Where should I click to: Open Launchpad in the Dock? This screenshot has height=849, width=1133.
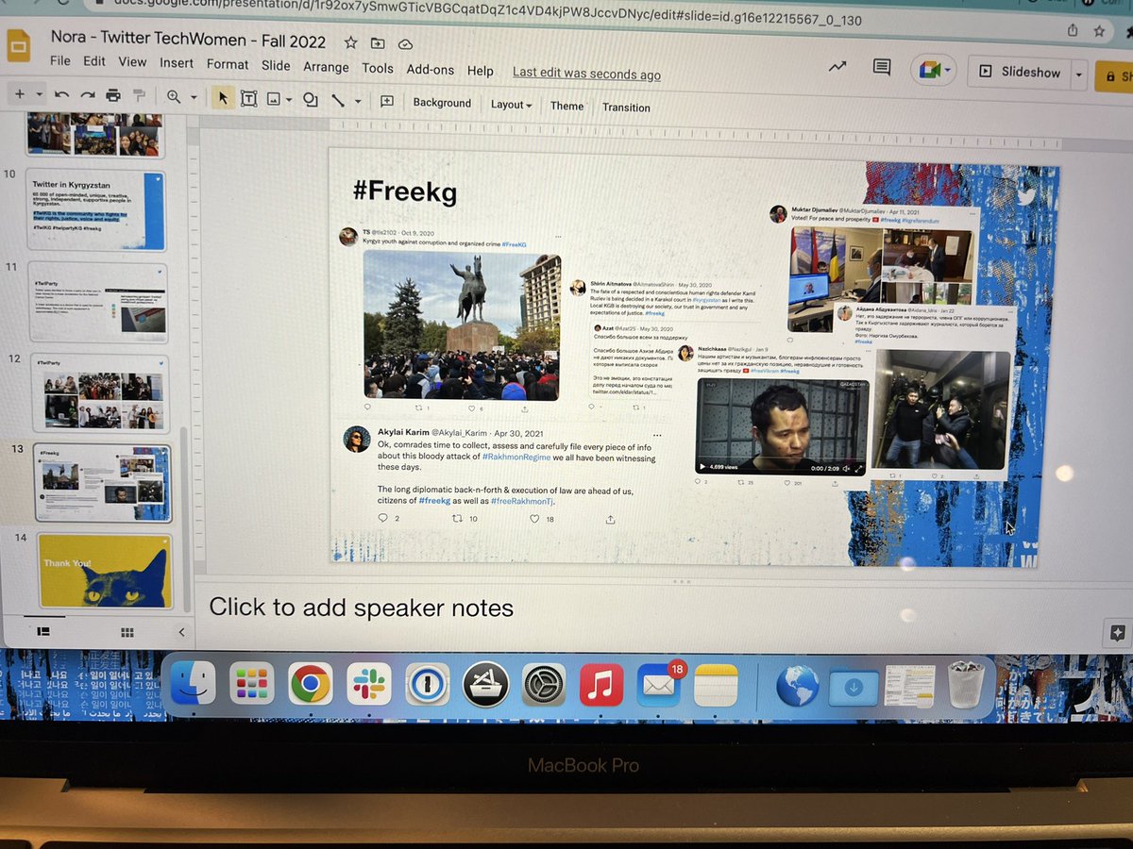tap(251, 684)
